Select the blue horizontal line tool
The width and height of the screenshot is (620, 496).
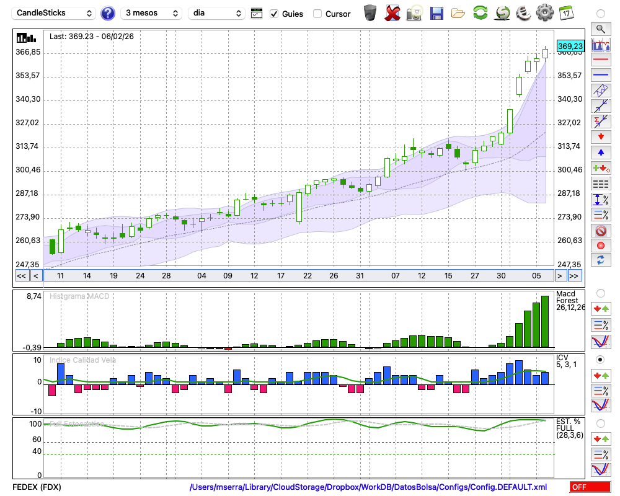[x=600, y=75]
